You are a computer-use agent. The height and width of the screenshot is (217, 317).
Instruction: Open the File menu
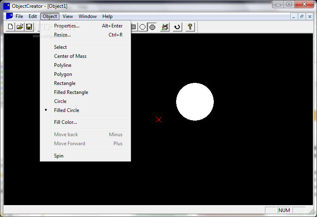pyautogui.click(x=19, y=16)
